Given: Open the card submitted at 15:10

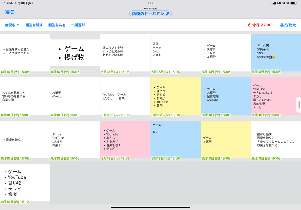Looking at the screenshot, I should pyautogui.click(x=25, y=183).
